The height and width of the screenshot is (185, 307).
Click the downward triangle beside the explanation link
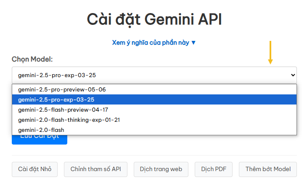[193, 43]
